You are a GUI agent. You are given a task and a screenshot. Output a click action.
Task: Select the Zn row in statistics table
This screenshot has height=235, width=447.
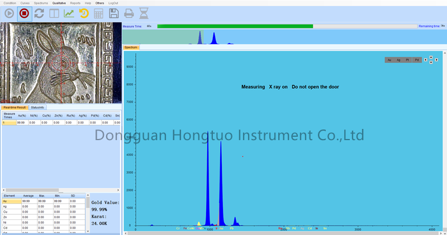pyautogui.click(x=44, y=217)
